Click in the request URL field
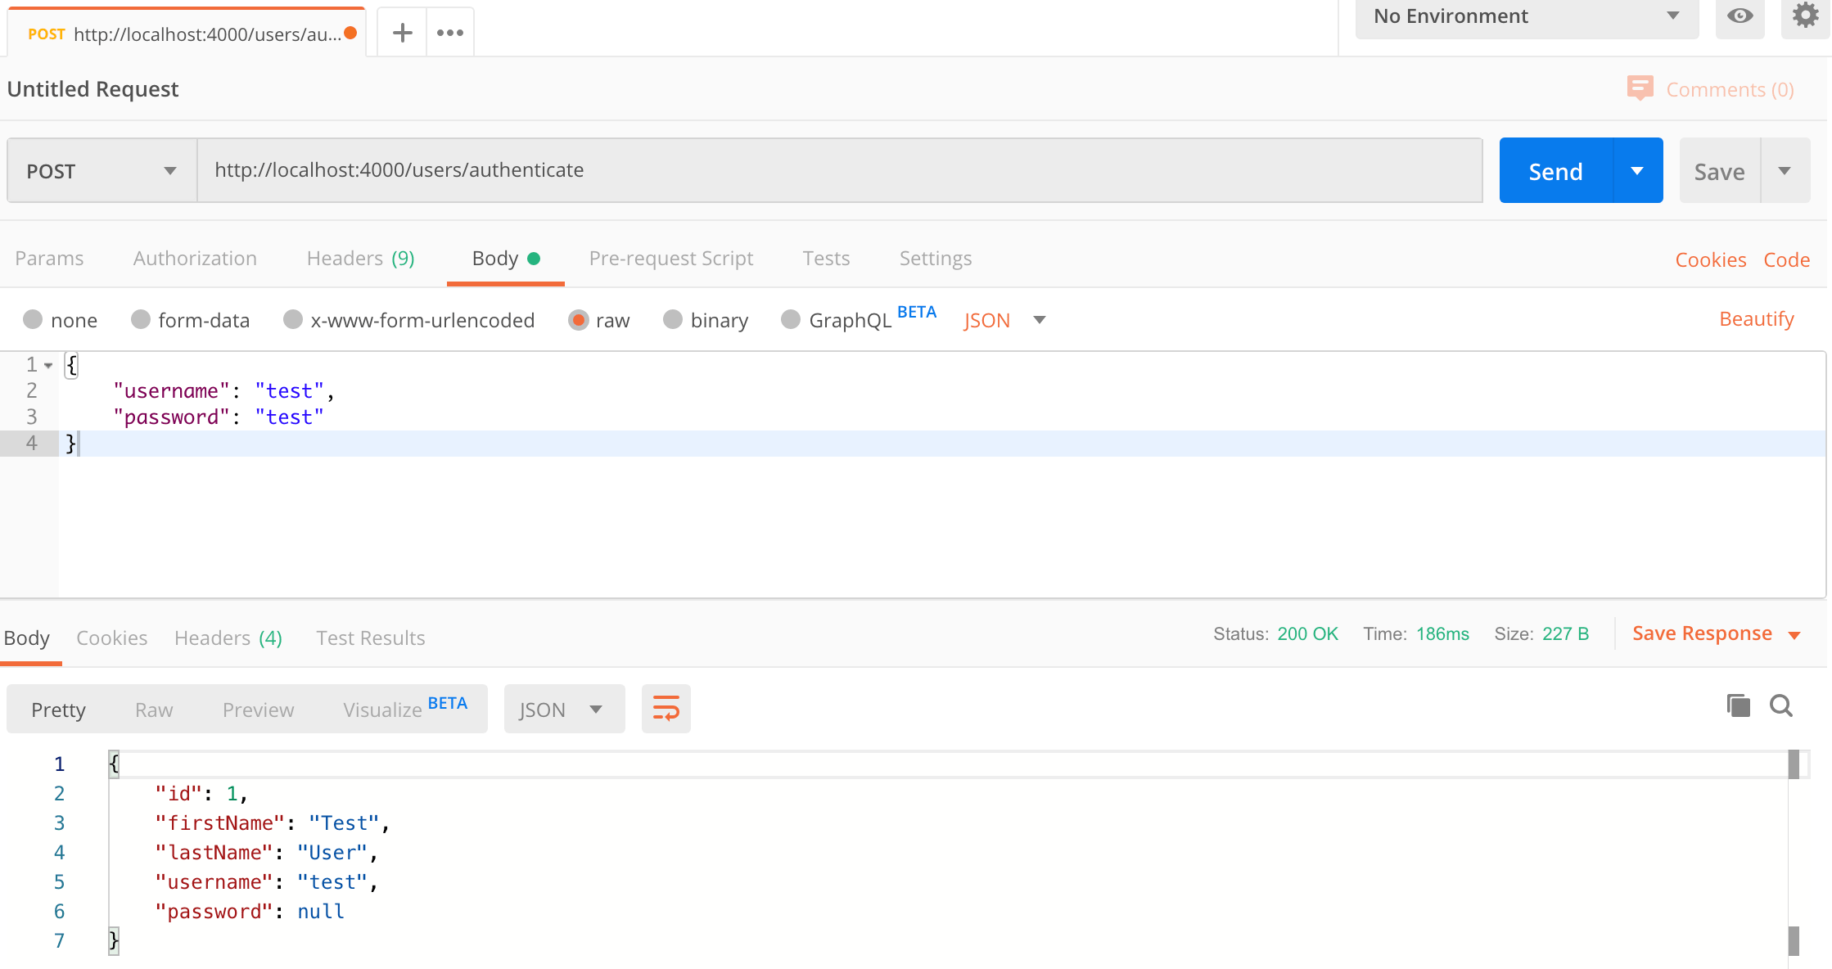The height and width of the screenshot is (969, 1832). click(x=839, y=170)
